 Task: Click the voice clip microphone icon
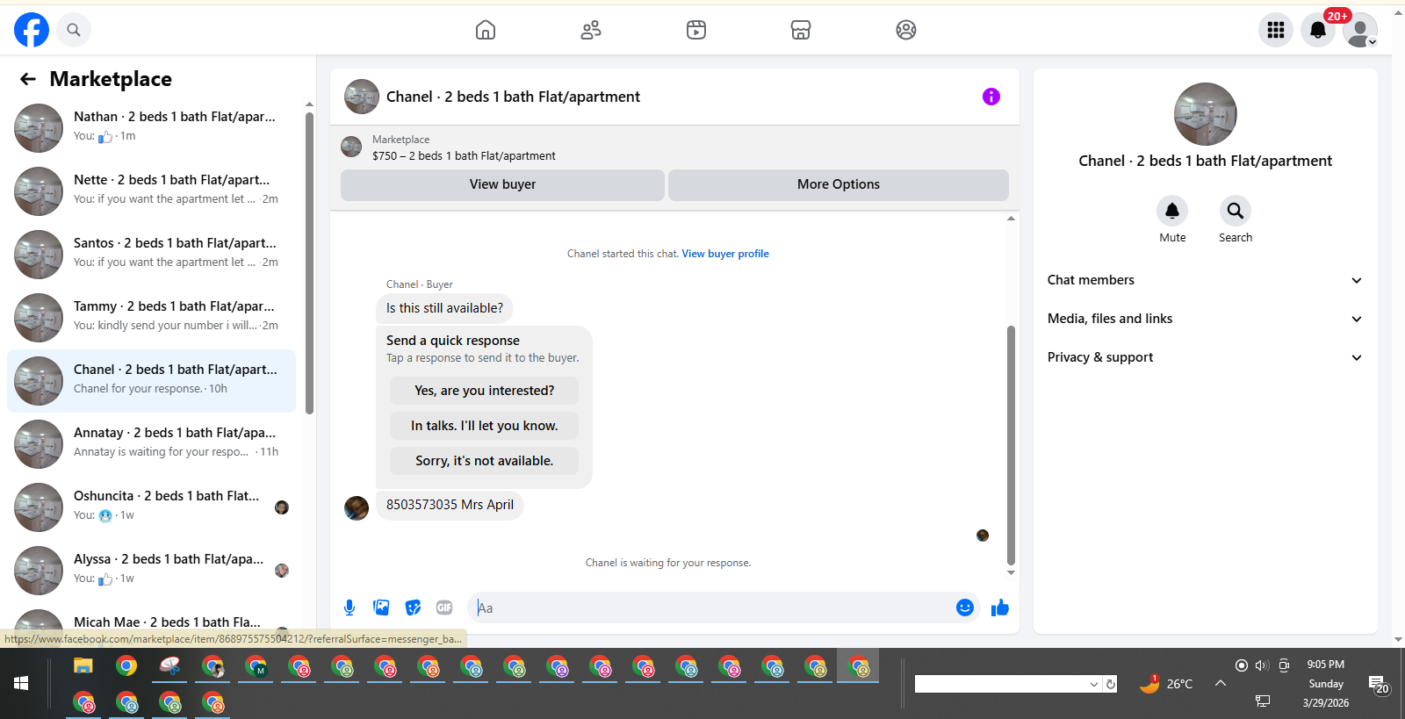(349, 608)
